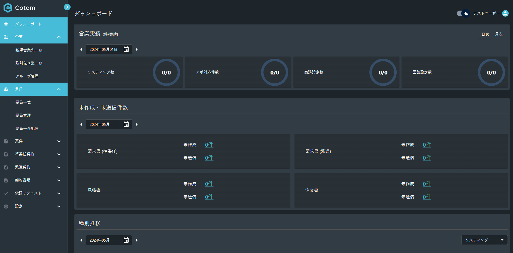This screenshot has width=513, height=253.
Task: Open 新規営業先一覧 page
Action: (x=29, y=50)
